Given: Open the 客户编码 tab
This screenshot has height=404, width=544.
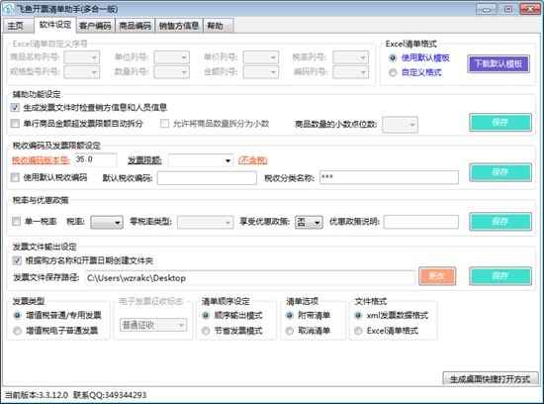Looking at the screenshot, I should pos(95,26).
